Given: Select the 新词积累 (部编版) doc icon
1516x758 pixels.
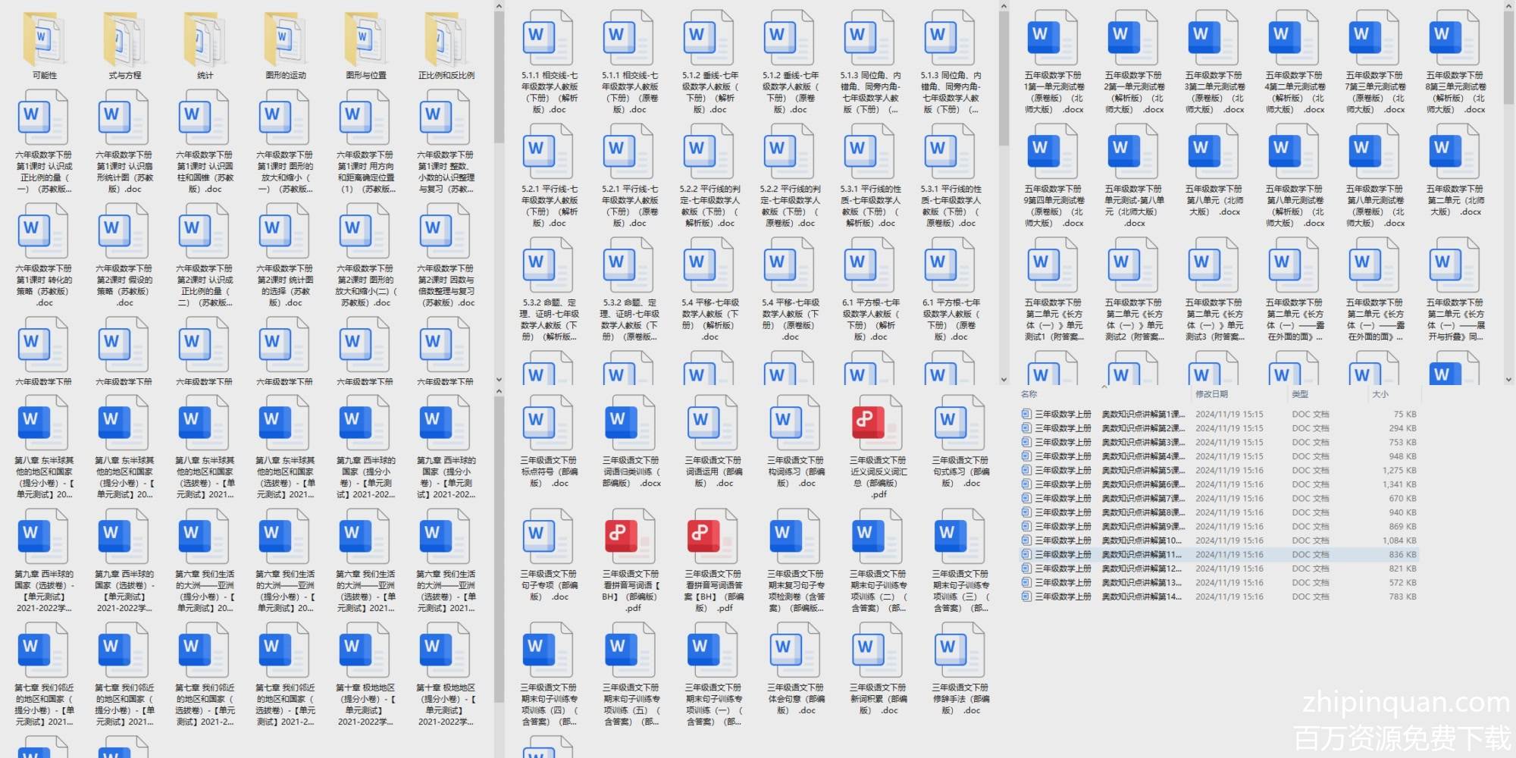Looking at the screenshot, I should 878,650.
